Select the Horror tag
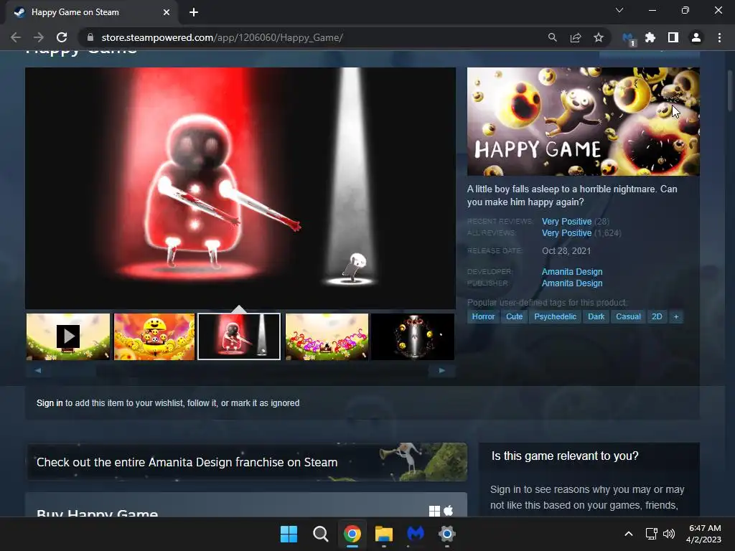 pyautogui.click(x=483, y=316)
